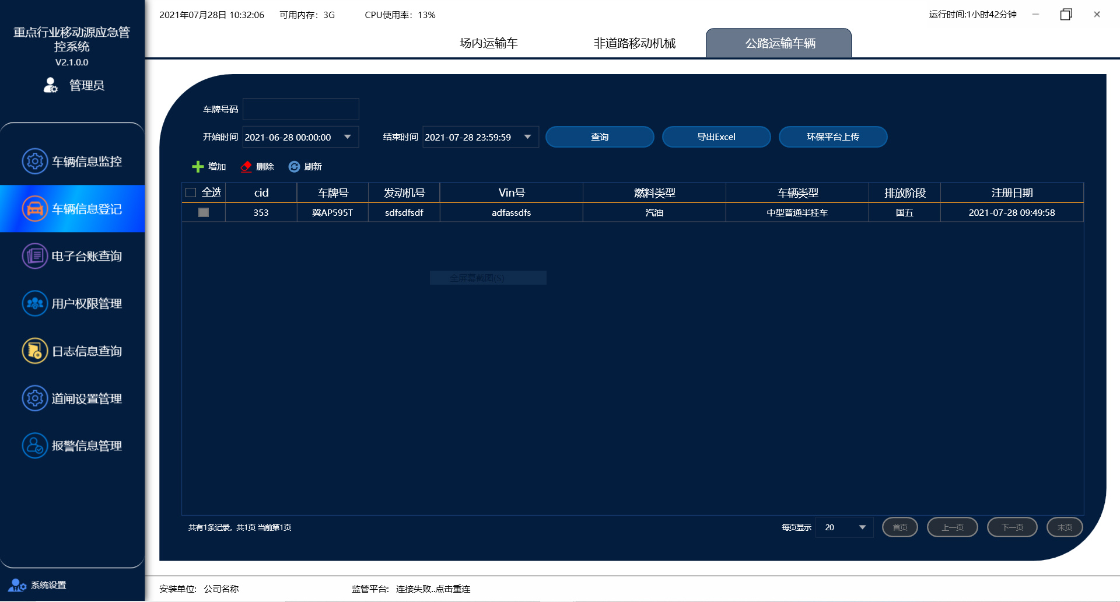Click 连接失败..点击重连 reconnect link
The height and width of the screenshot is (602, 1120).
(433, 589)
